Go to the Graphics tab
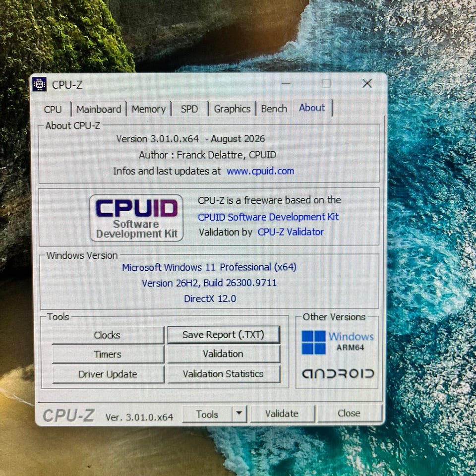The width and height of the screenshot is (476, 476). pyautogui.click(x=232, y=109)
